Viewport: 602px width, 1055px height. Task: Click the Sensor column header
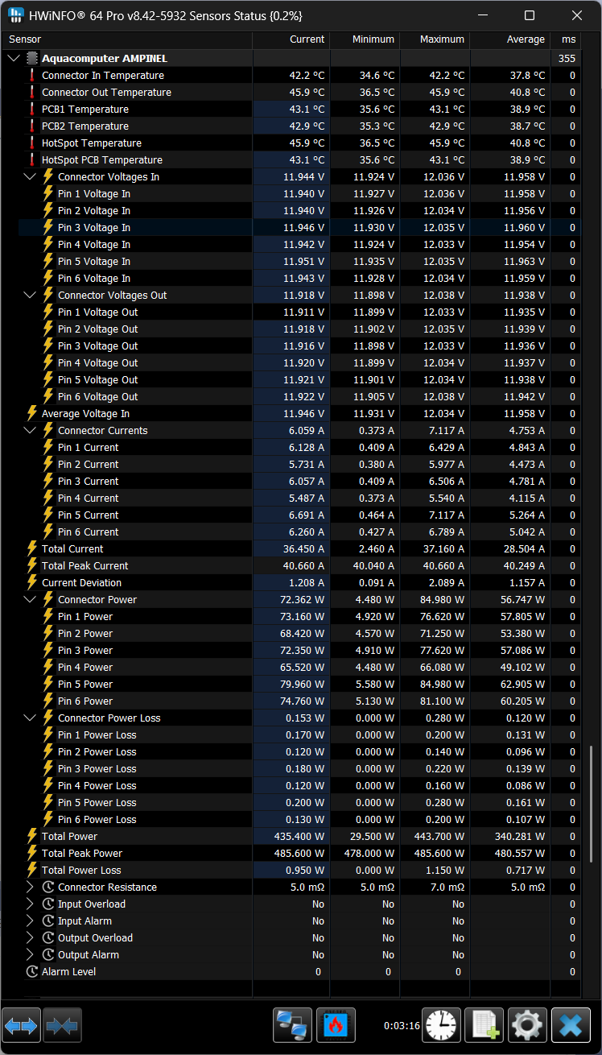127,39
